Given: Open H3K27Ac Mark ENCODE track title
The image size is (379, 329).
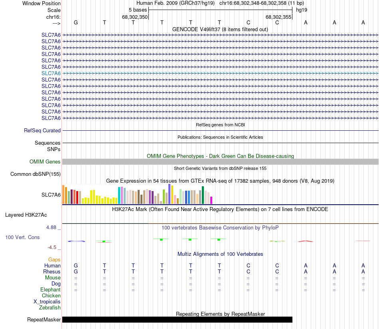Looking at the screenshot, I should point(220,209).
